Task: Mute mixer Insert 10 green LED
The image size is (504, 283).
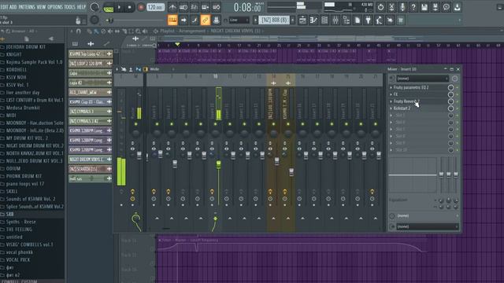Action: tap(215, 124)
